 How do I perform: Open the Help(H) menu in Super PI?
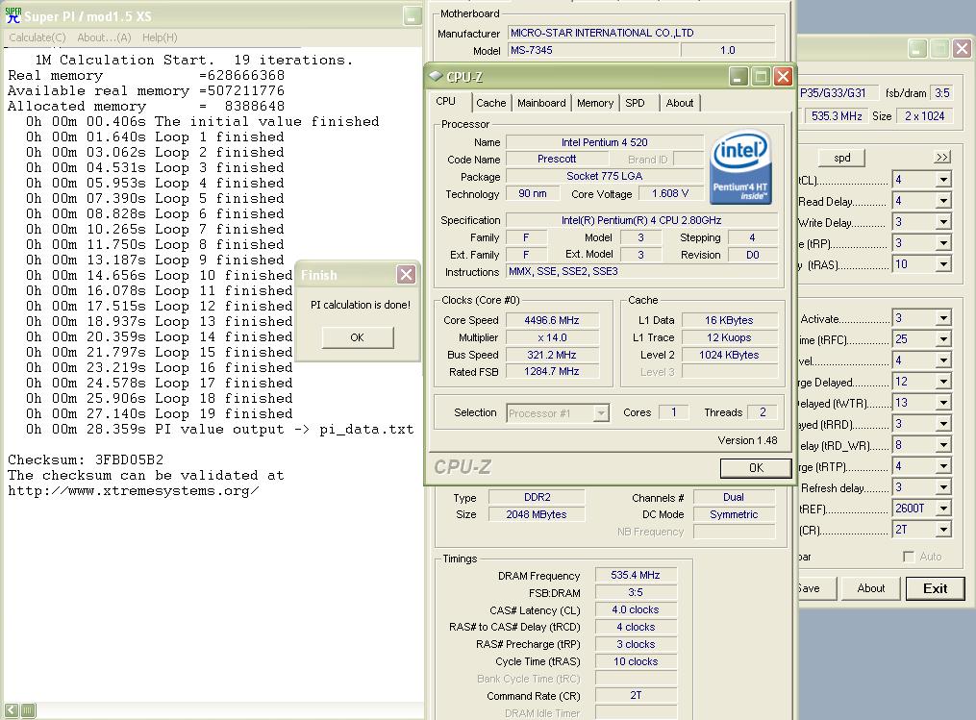click(x=160, y=37)
